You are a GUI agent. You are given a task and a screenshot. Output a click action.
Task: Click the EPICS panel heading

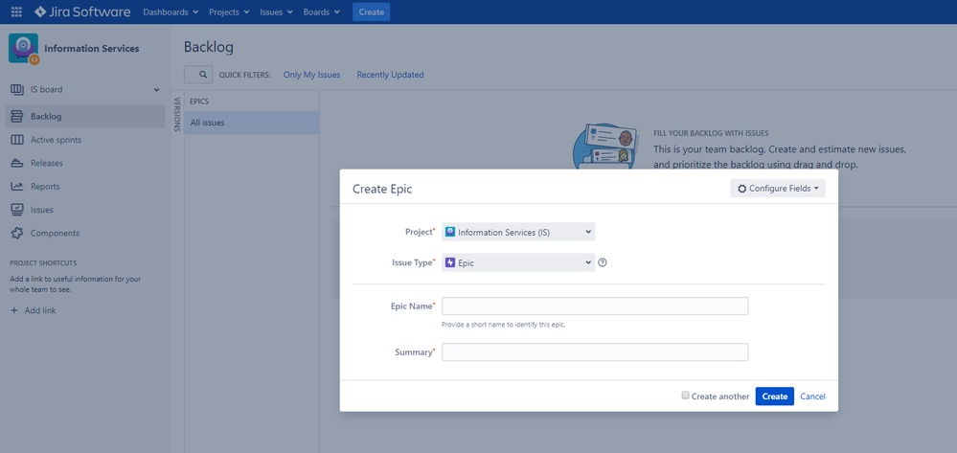[x=199, y=102]
